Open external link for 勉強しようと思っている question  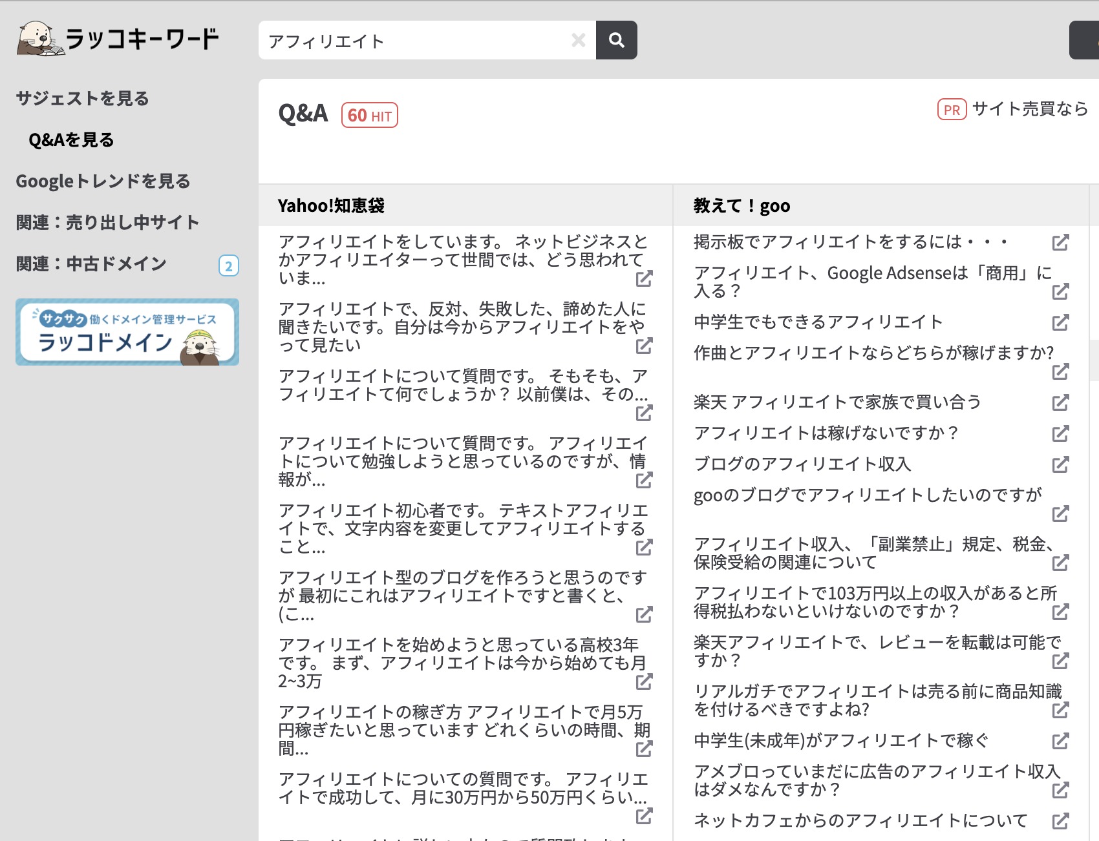point(644,480)
